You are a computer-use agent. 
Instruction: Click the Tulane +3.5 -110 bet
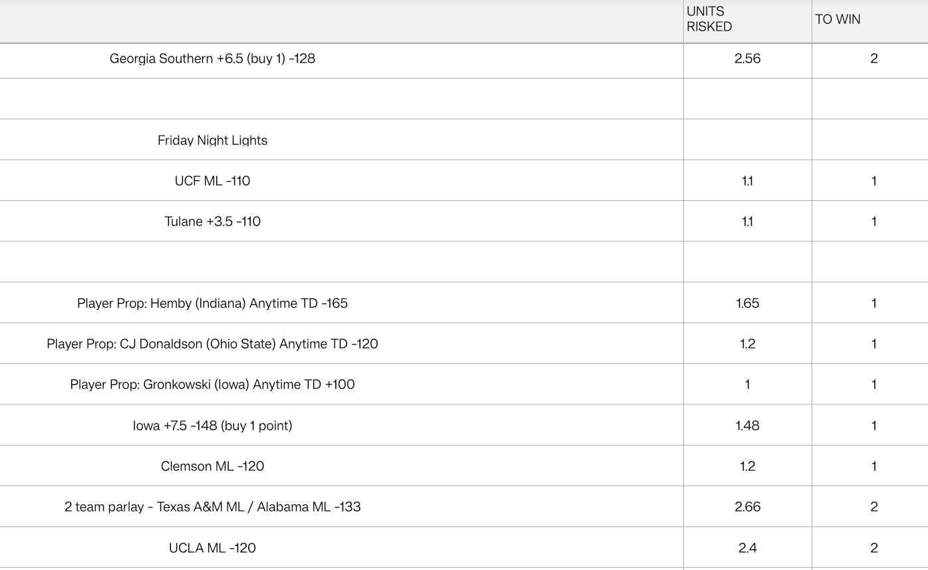click(212, 221)
